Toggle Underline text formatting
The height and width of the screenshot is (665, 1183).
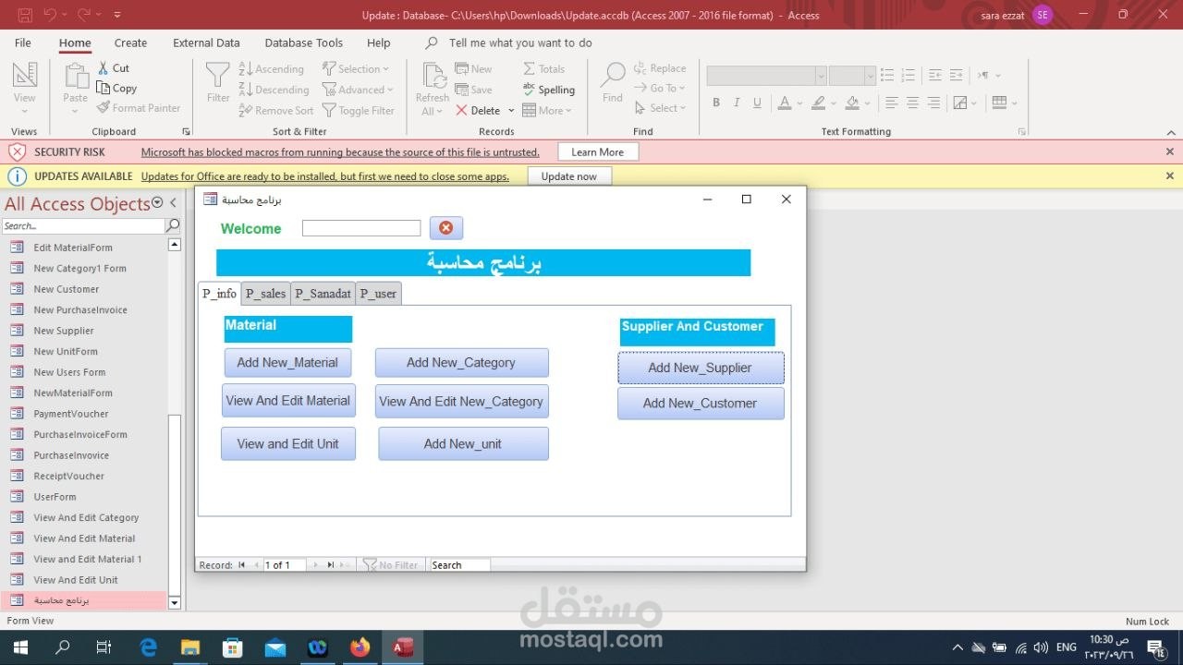click(x=759, y=103)
